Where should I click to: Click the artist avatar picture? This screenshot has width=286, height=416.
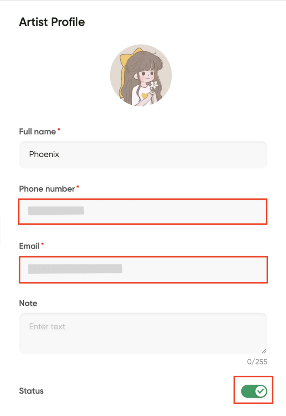point(141,75)
